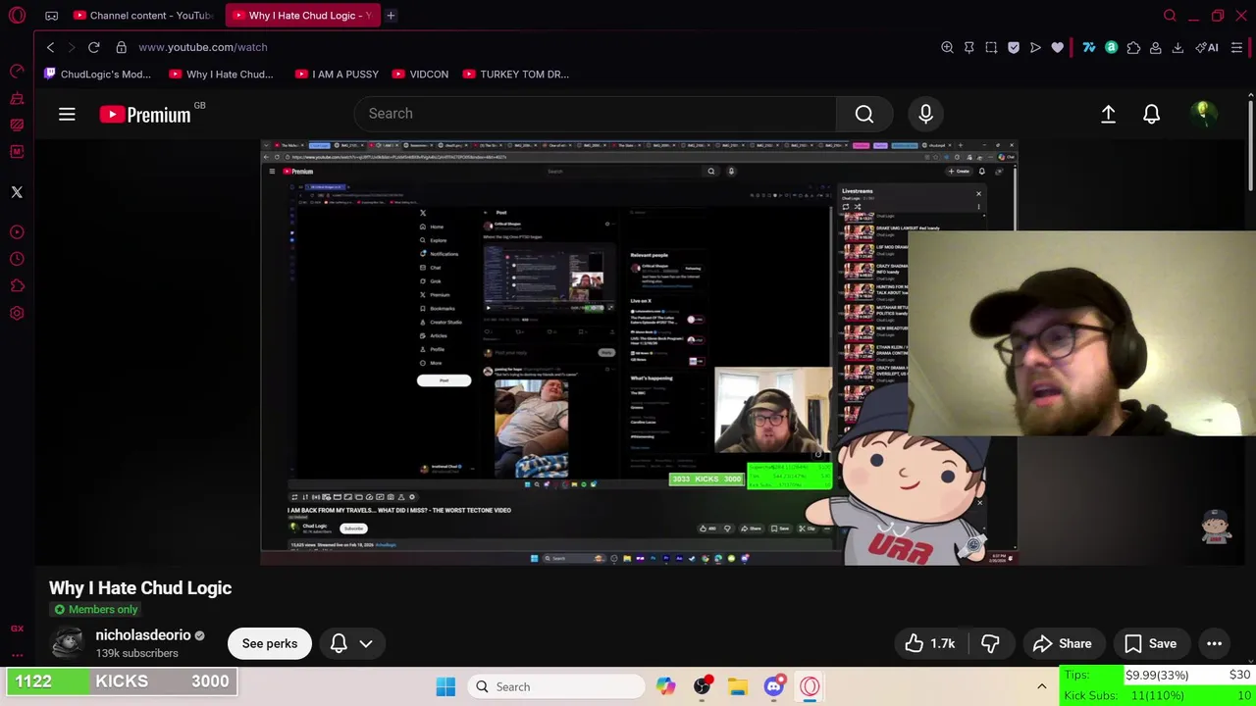This screenshot has height=706, width=1256.
Task: Open I AM A PUSSY bookmark
Action: pos(337,74)
